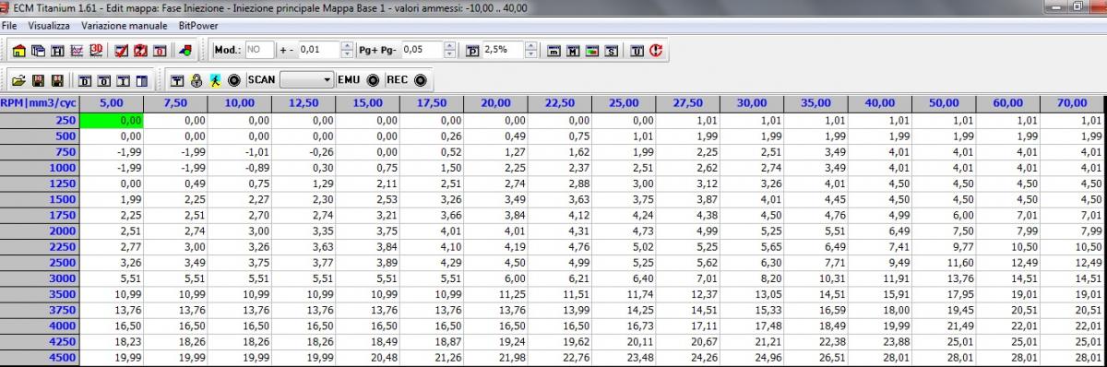The image size is (1107, 367).
Task: Select cell -0,89 in row 1000
Action: (240, 167)
